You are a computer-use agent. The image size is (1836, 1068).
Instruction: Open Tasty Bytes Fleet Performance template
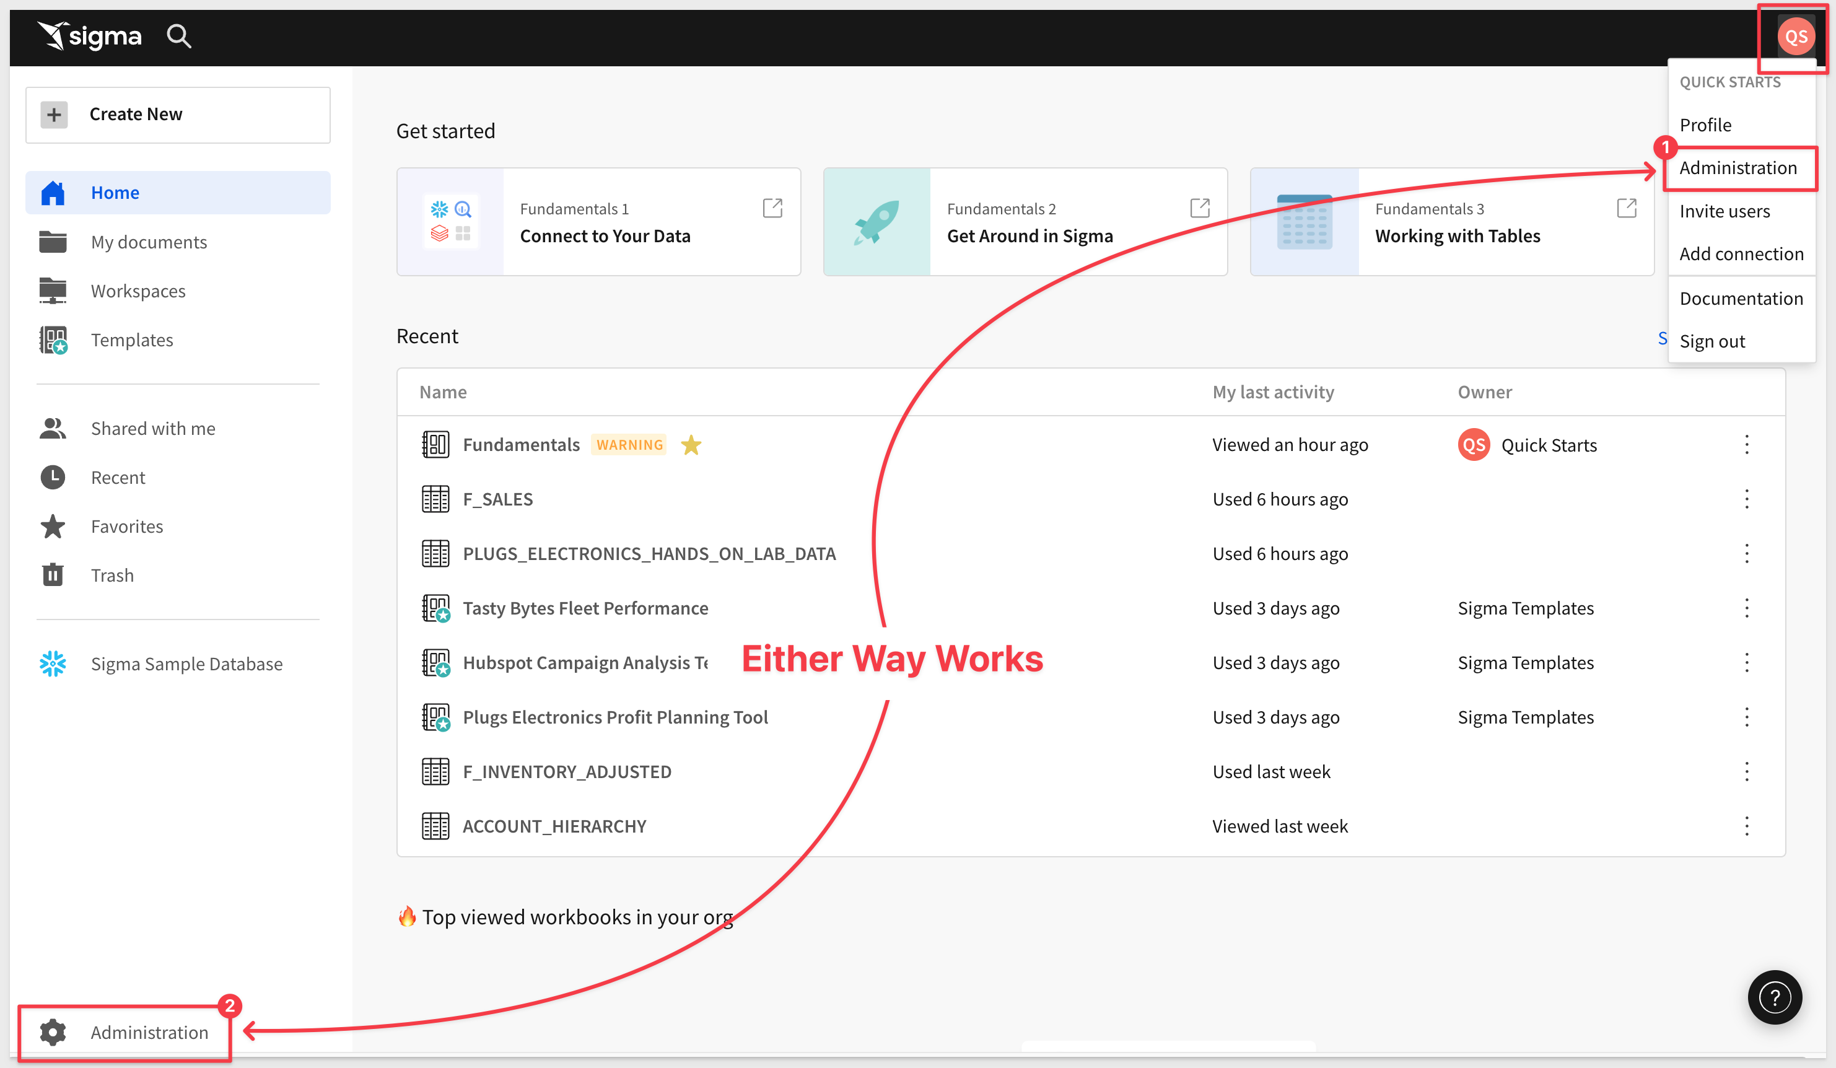1091,608
